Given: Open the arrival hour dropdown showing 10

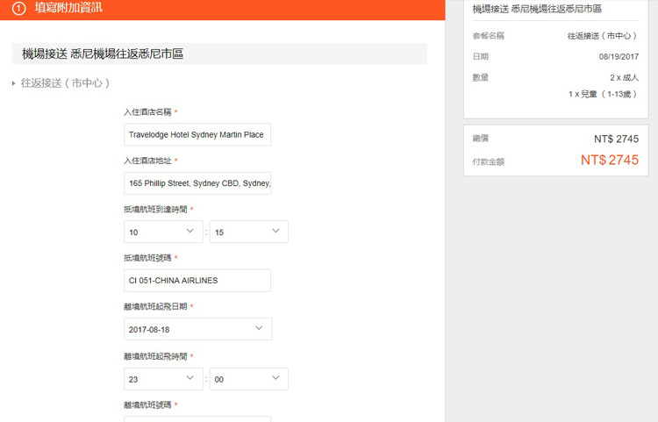Looking at the screenshot, I should (163, 232).
